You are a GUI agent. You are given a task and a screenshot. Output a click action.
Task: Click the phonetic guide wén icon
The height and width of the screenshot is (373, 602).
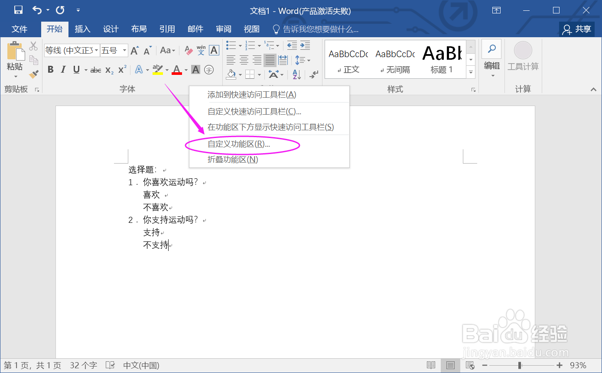click(201, 50)
